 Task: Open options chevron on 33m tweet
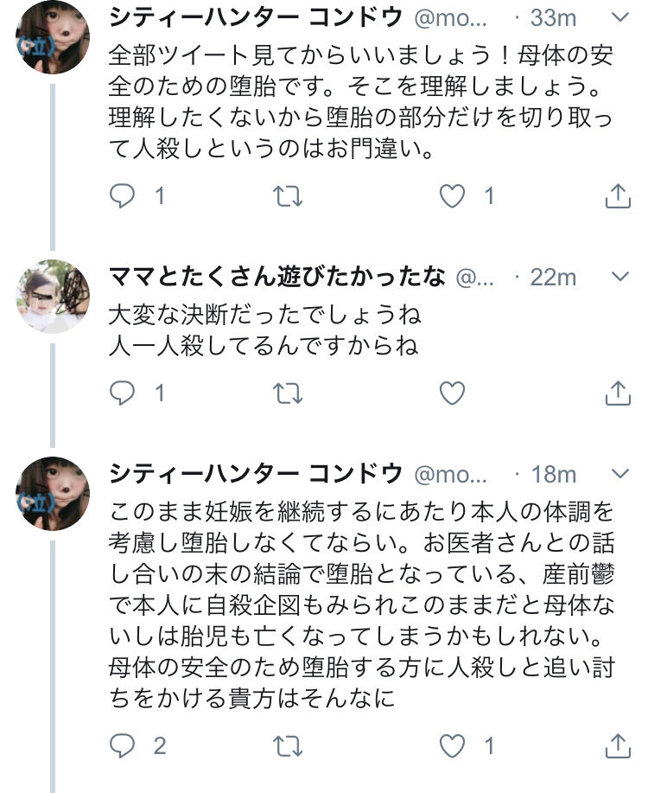619,16
